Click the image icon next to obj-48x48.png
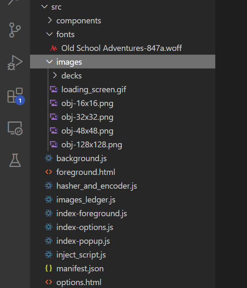247x288 pixels. point(54,131)
